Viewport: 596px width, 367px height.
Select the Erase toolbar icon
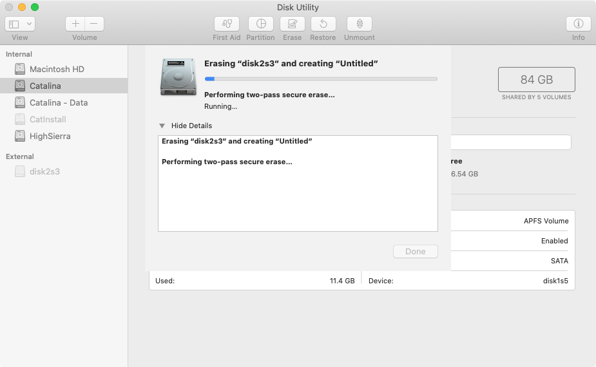point(293,24)
